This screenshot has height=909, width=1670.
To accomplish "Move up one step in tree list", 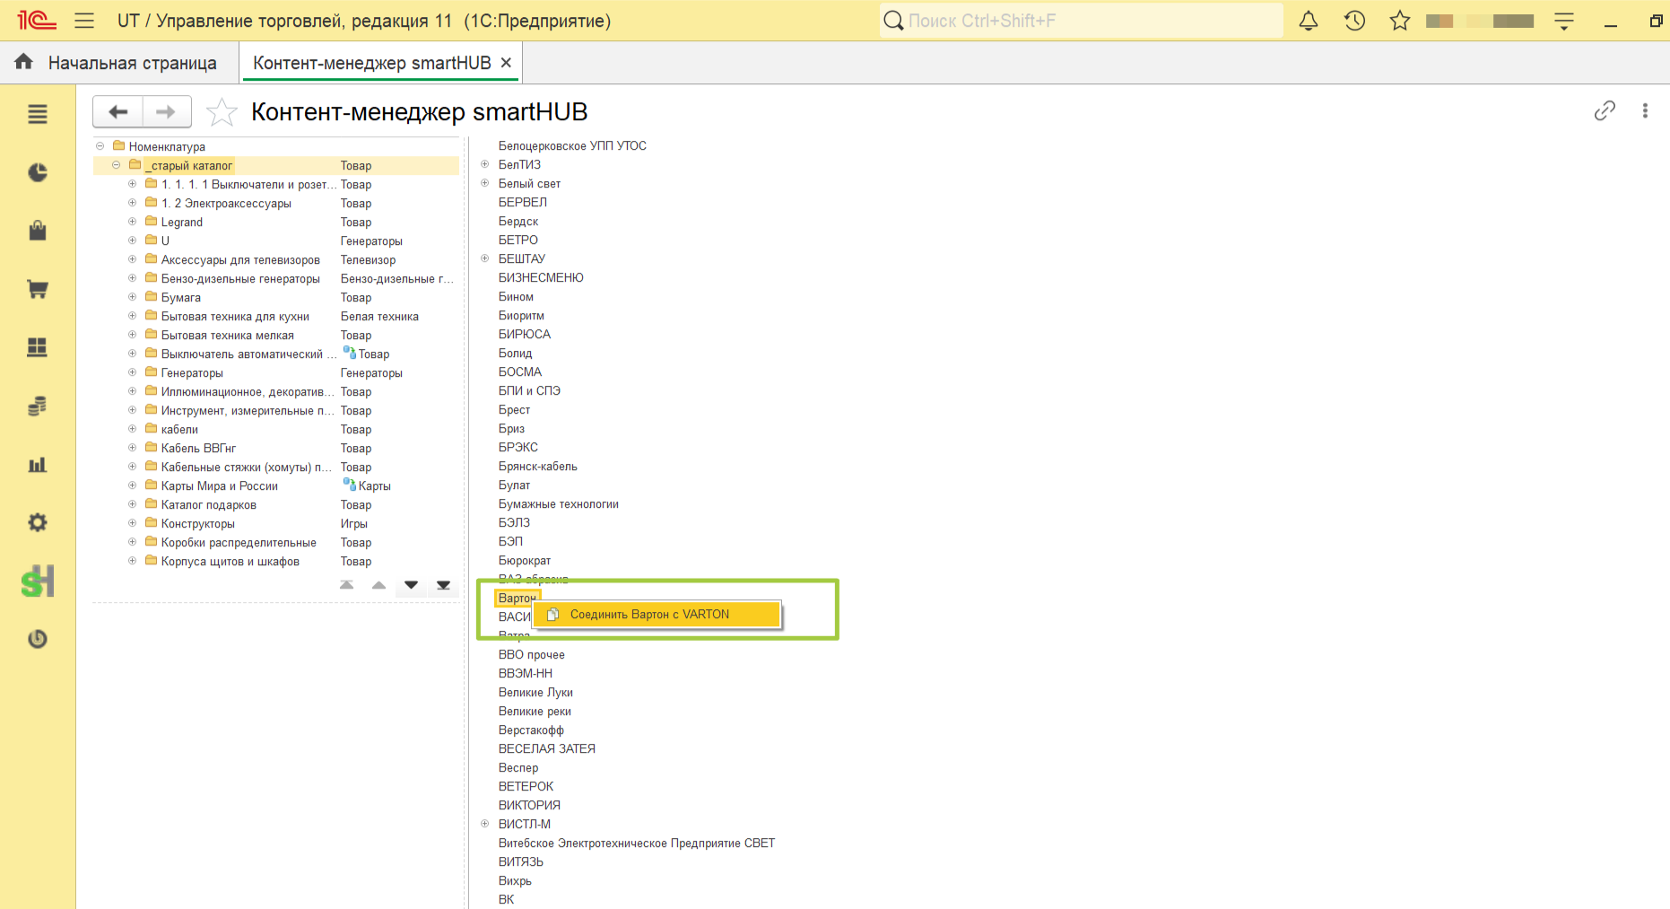I will coord(379,585).
